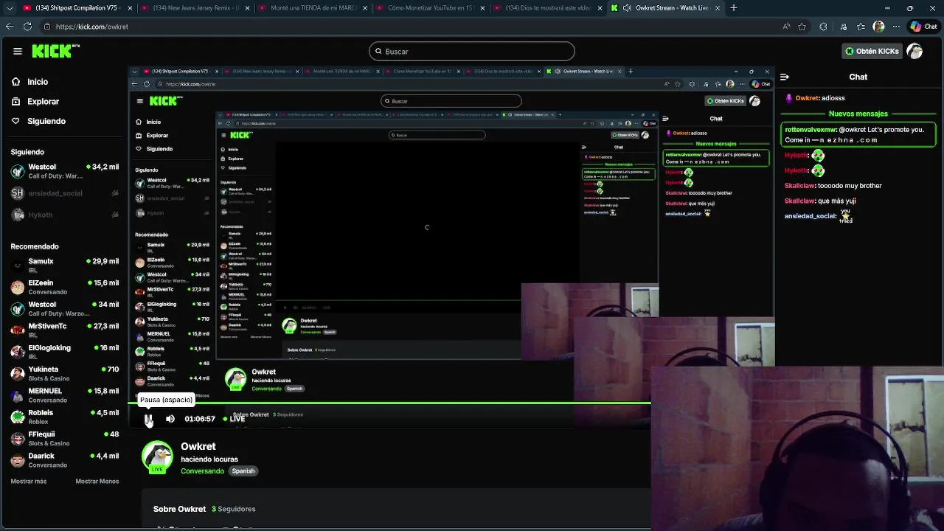Select the Owkret Stream tab

pos(665,8)
